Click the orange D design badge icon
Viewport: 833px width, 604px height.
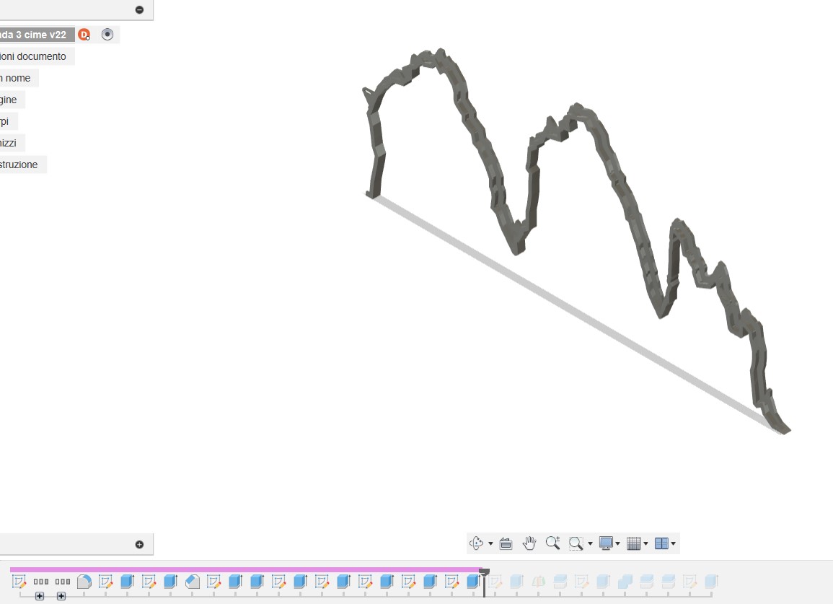pos(84,35)
